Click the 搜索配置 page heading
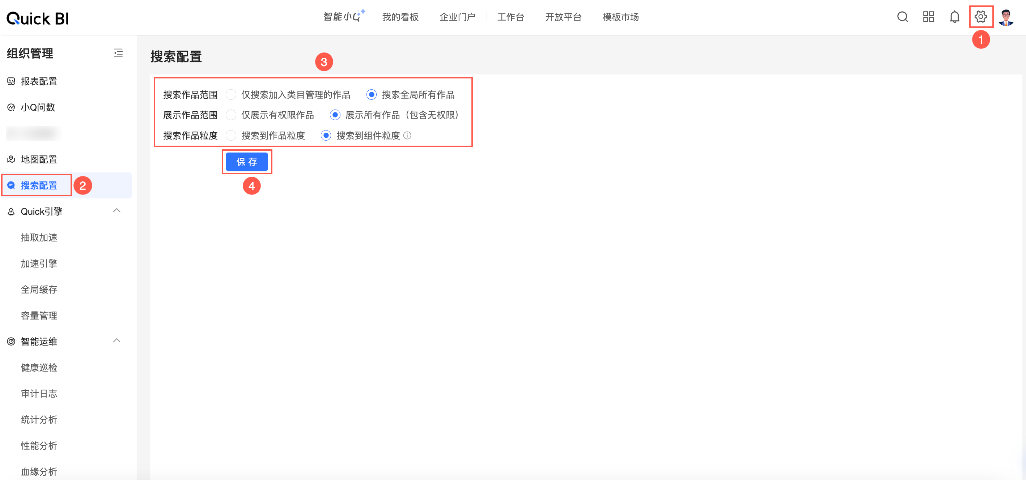This screenshot has width=1026, height=480. coord(176,57)
